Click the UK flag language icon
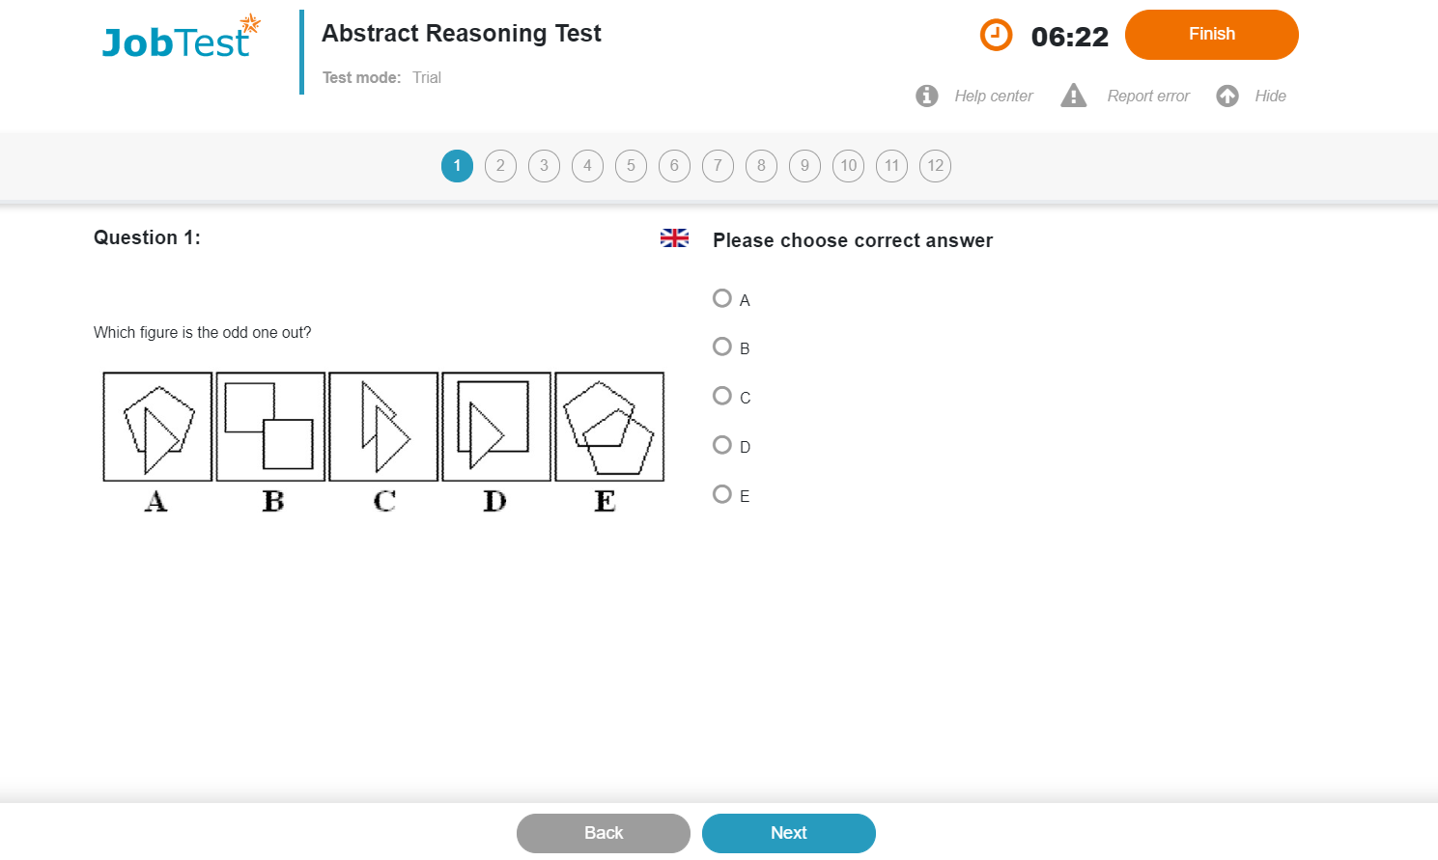The height and width of the screenshot is (860, 1438). [674, 238]
